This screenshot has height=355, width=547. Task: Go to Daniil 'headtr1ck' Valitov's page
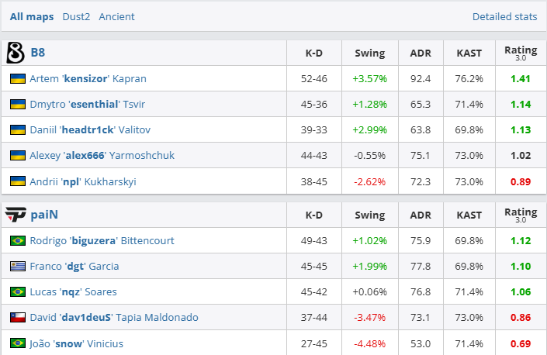(91, 129)
